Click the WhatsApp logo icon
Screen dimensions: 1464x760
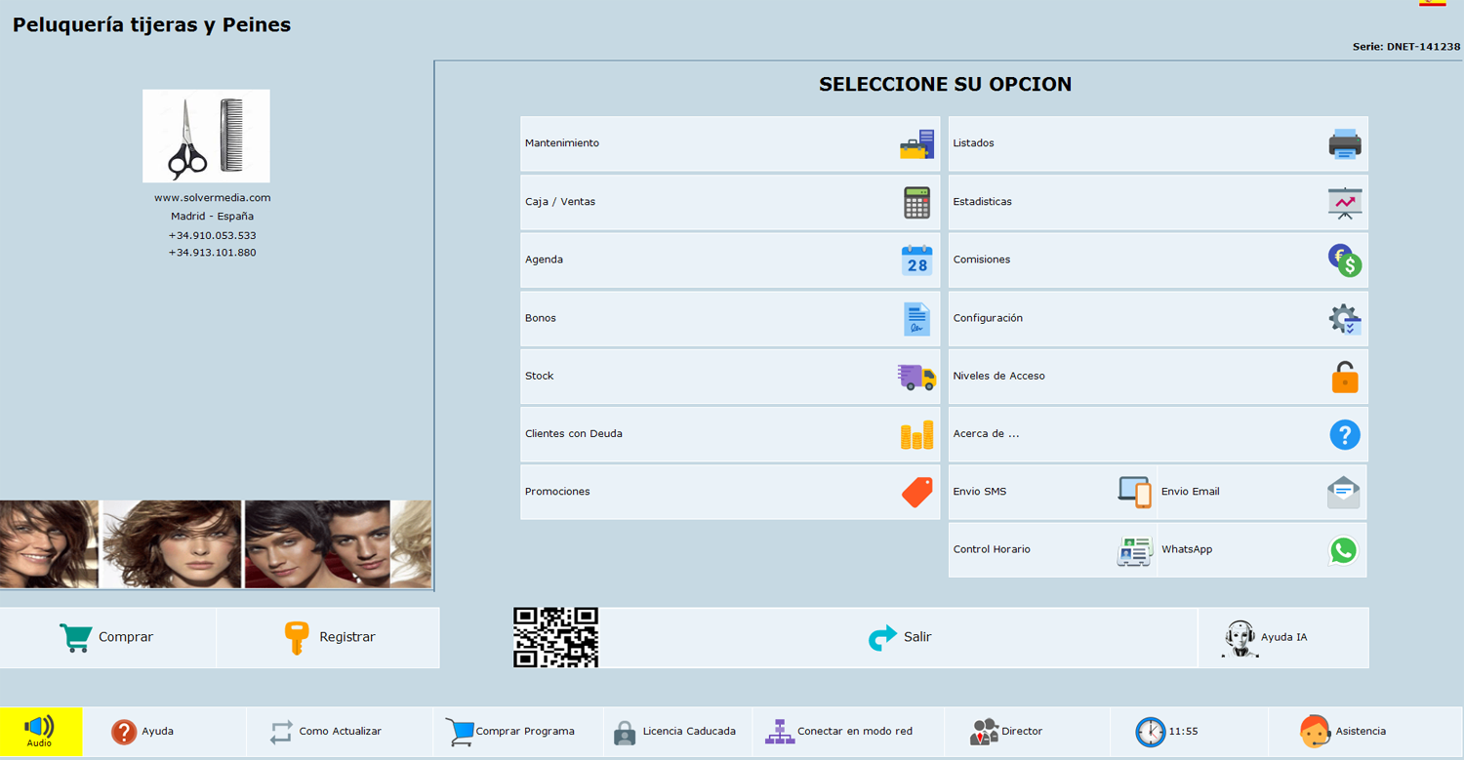(1343, 550)
